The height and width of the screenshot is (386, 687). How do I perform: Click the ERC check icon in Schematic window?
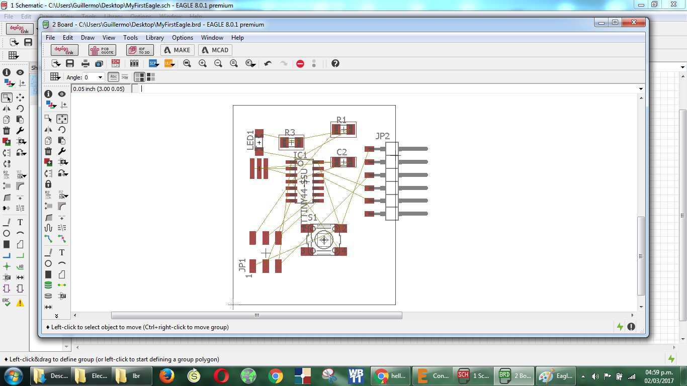7,303
